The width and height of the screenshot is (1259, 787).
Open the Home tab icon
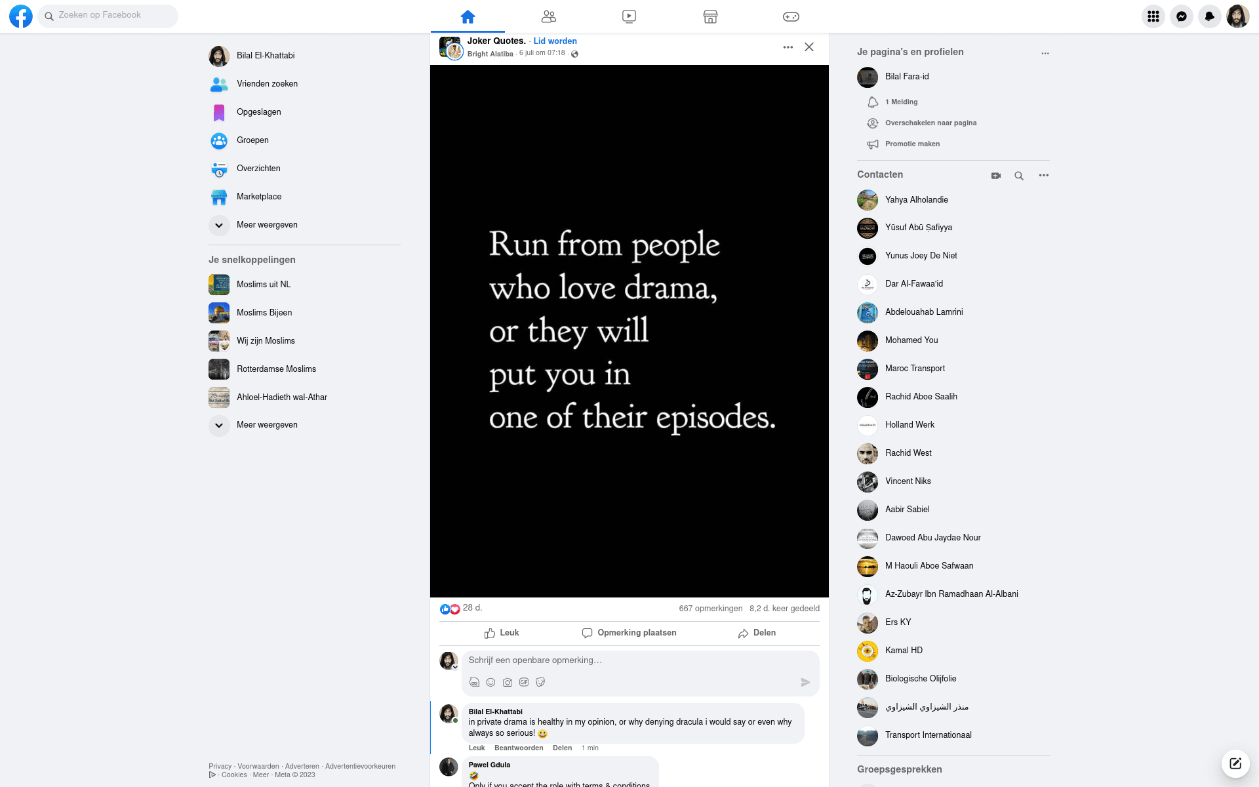[468, 16]
